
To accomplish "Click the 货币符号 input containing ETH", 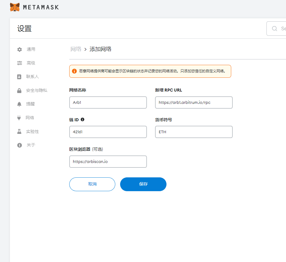I will coord(194,132).
